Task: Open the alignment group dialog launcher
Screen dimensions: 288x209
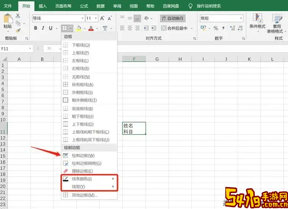Action: pyautogui.click(x=194, y=38)
